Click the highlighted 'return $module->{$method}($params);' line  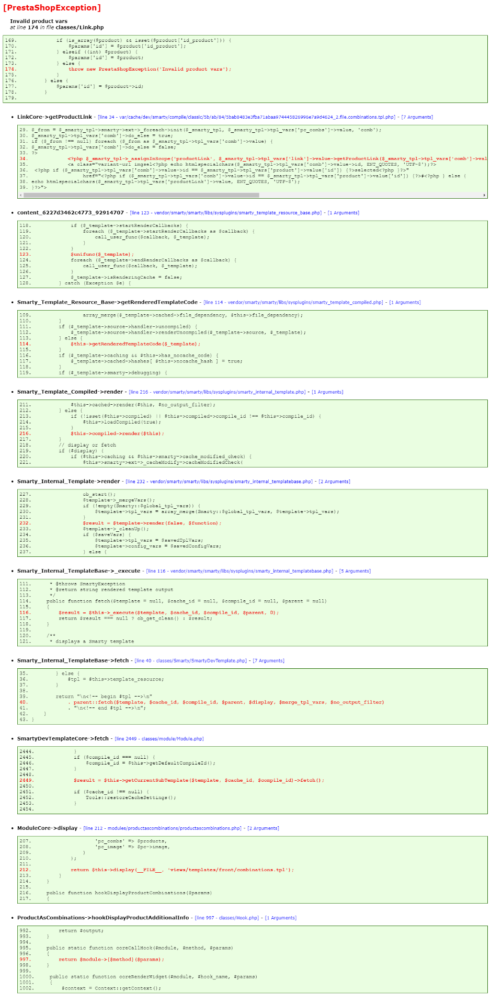[x=111, y=960]
